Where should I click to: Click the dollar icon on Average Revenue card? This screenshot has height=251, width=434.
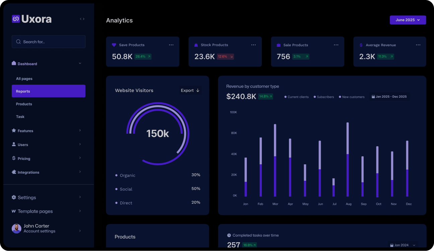361,45
